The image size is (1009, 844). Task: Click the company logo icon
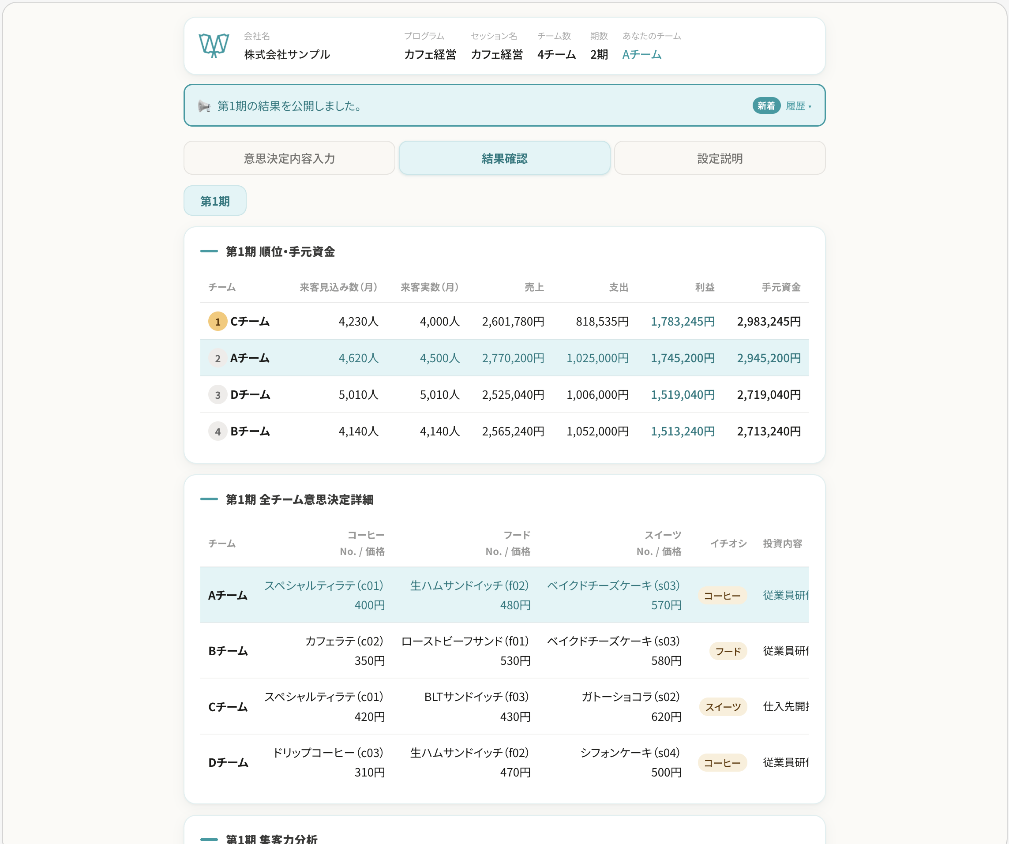[x=214, y=45]
